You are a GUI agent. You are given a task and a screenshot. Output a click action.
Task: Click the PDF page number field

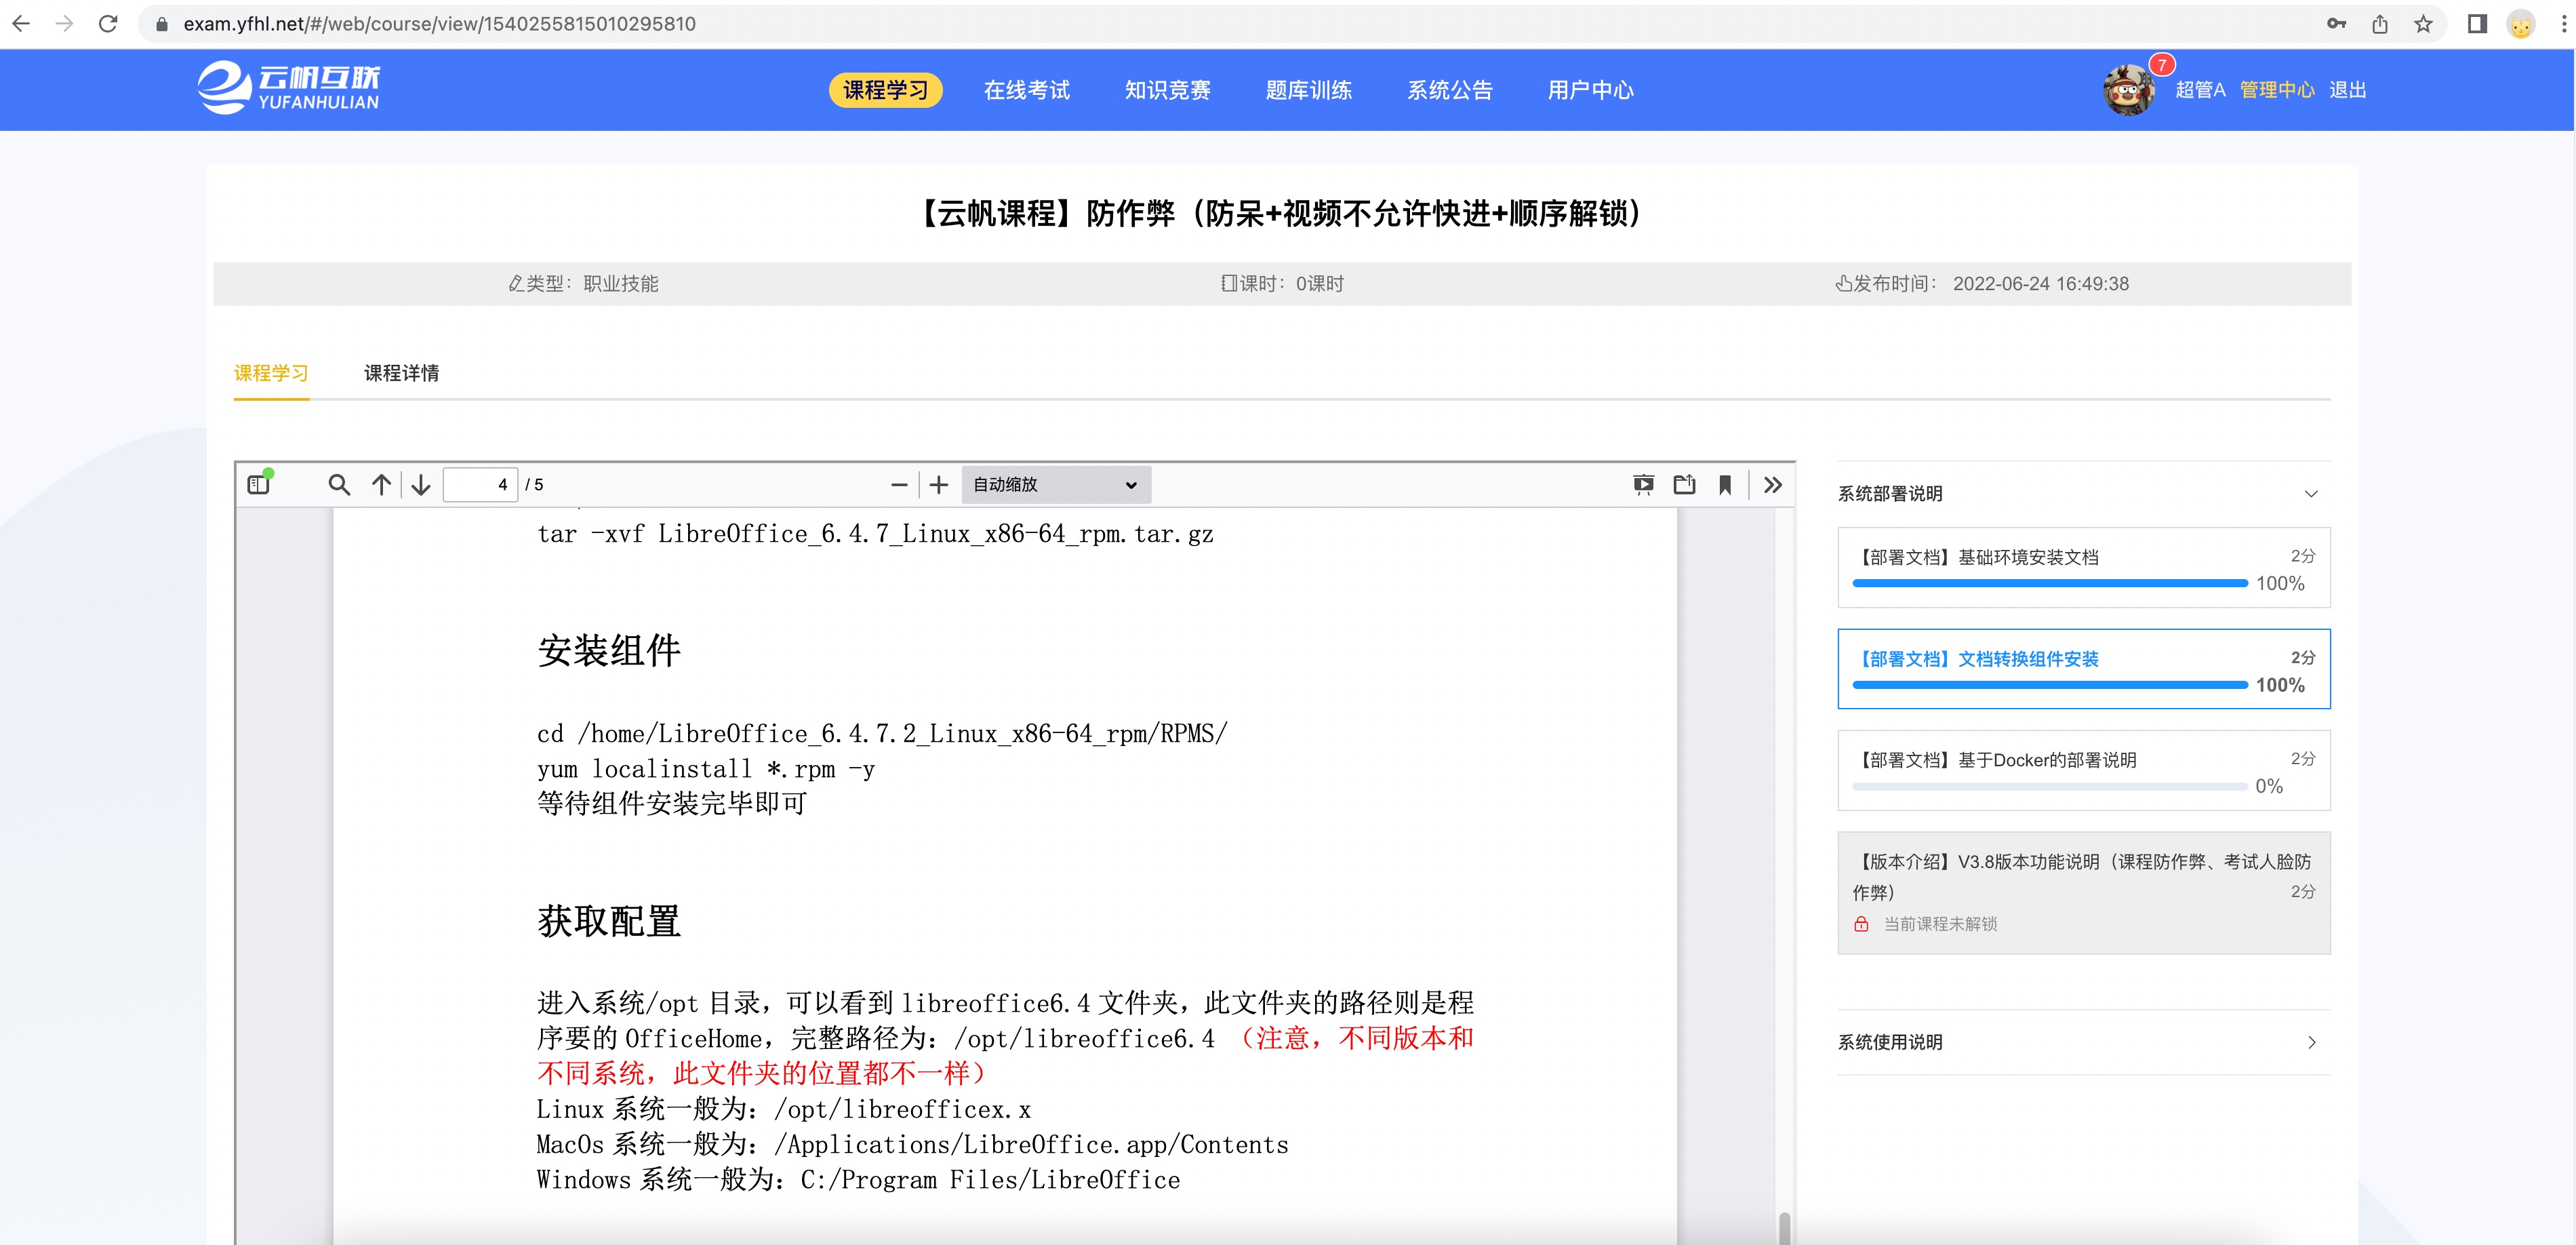pos(480,485)
